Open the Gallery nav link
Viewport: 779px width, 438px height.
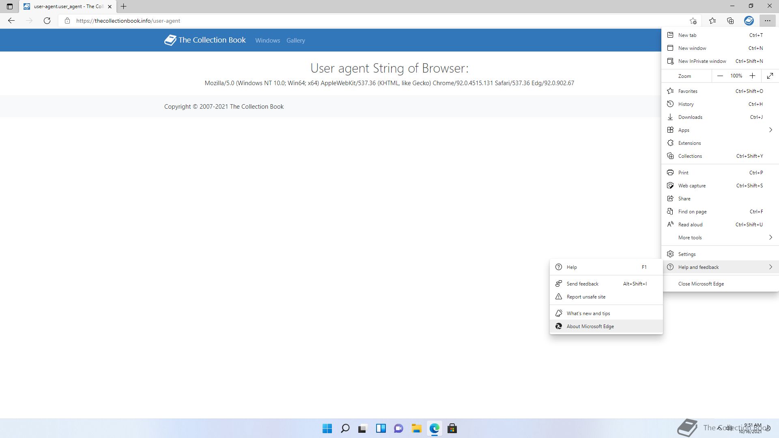[x=295, y=41]
